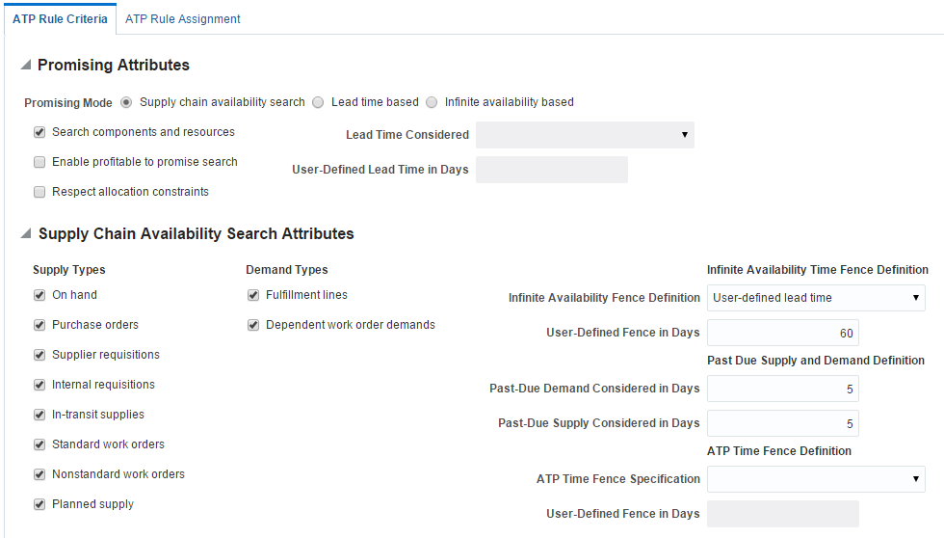Toggle Dependent work order demands checkbox
Screen dimensions: 944x538
point(253,325)
